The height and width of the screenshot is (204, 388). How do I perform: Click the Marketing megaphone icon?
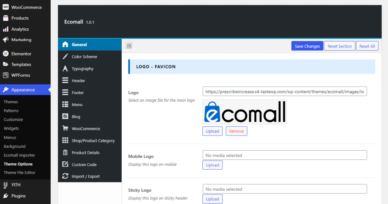pyautogui.click(x=6, y=40)
